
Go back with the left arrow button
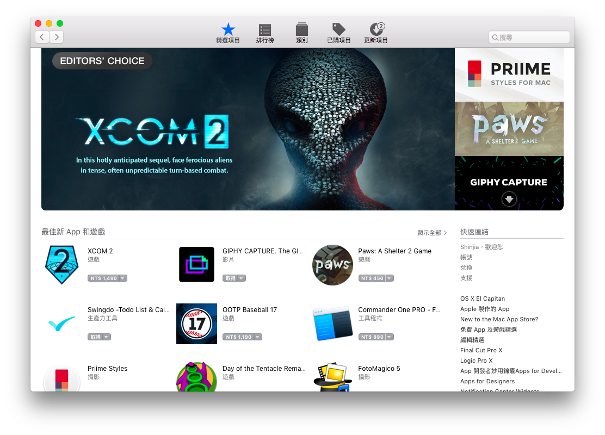click(x=42, y=37)
